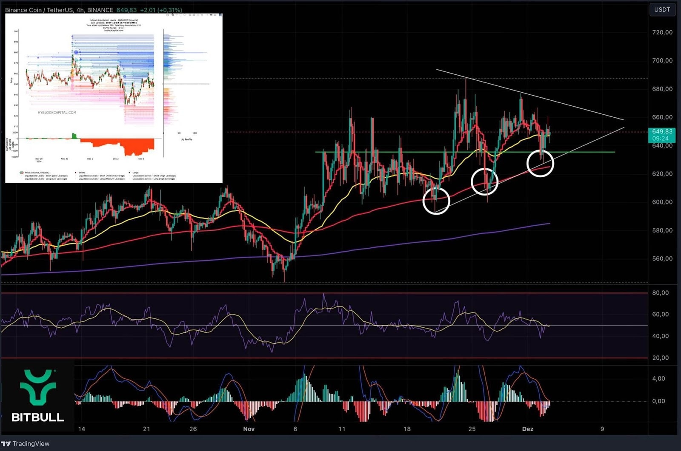Toggle 'Liquidations Levels - Short [High Leverage]' legend entry
Viewport: 681px width, 451px height.
154,176
